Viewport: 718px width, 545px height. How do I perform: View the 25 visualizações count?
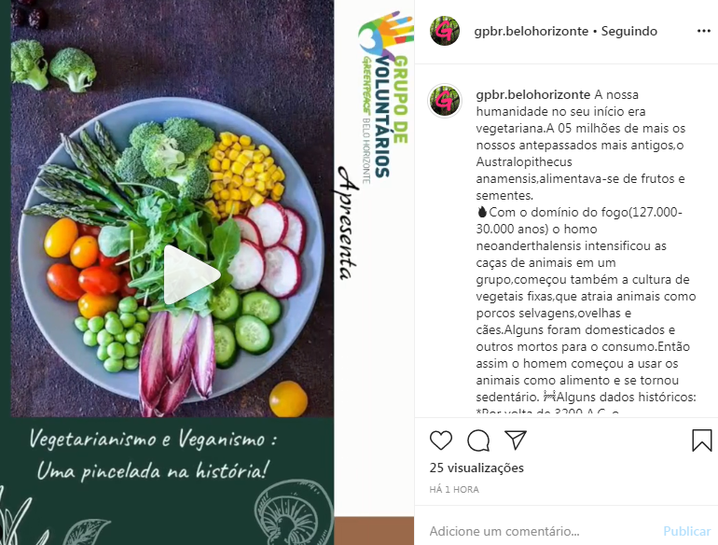click(x=476, y=468)
